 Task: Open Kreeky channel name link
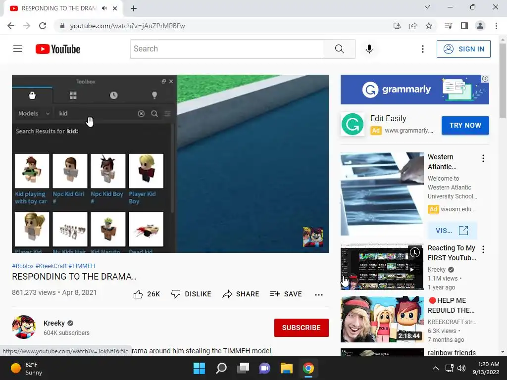pyautogui.click(x=54, y=323)
